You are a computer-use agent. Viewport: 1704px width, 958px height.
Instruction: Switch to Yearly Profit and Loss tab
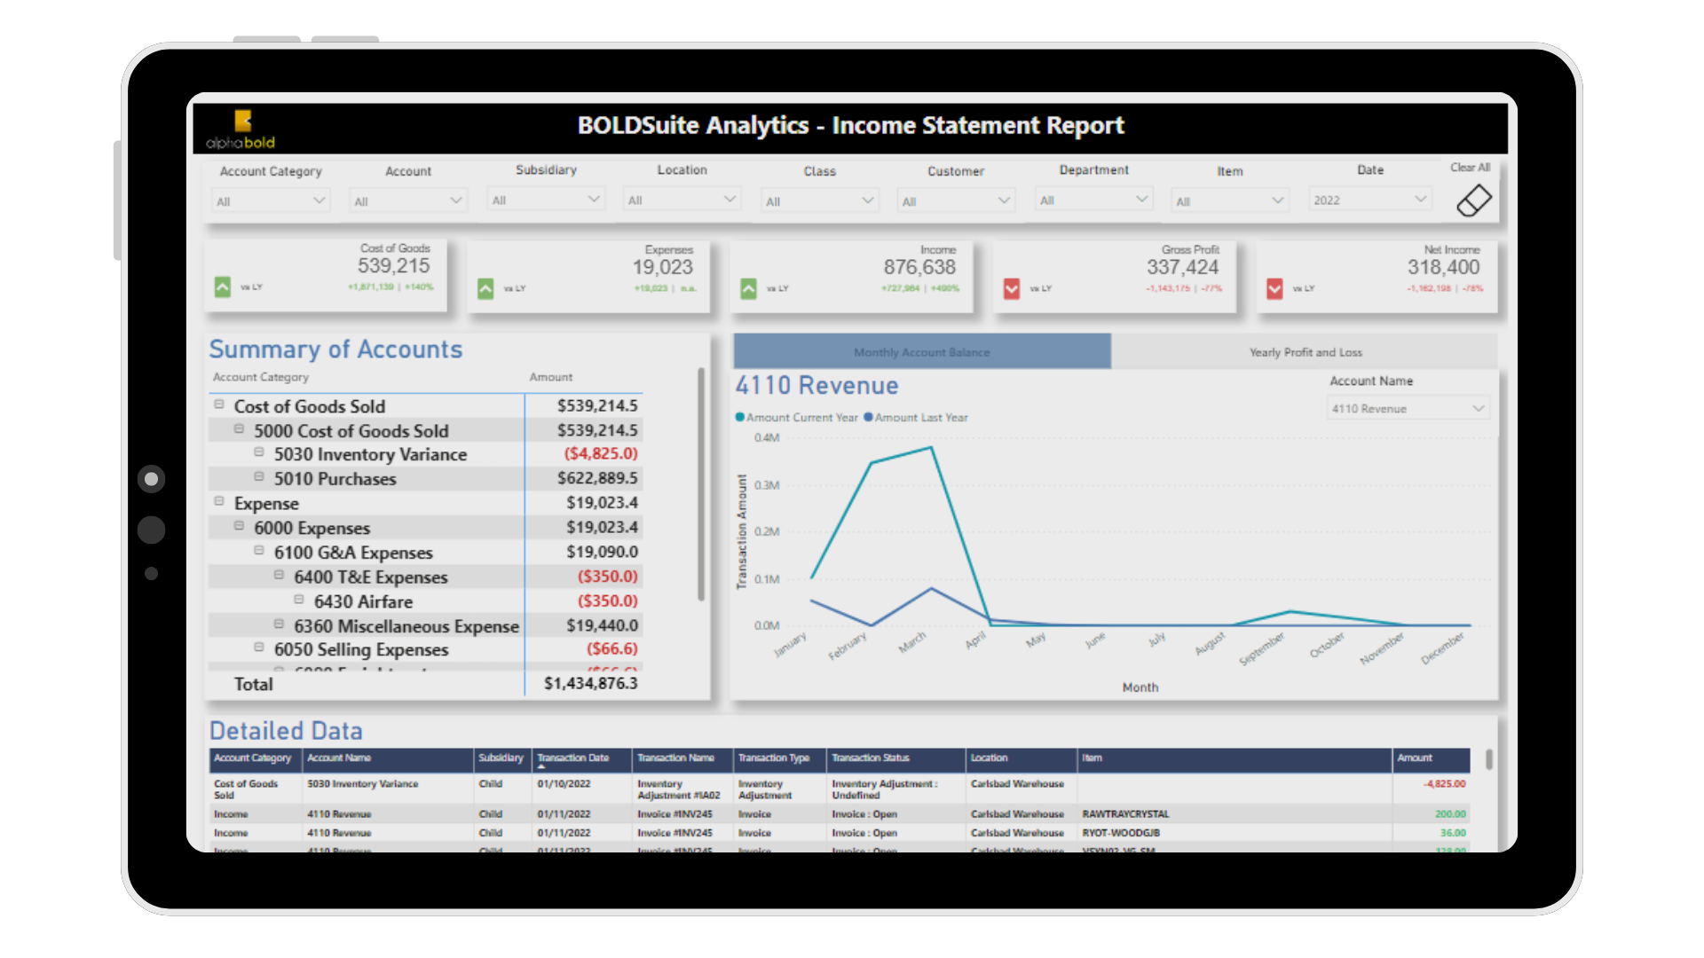[1306, 352]
